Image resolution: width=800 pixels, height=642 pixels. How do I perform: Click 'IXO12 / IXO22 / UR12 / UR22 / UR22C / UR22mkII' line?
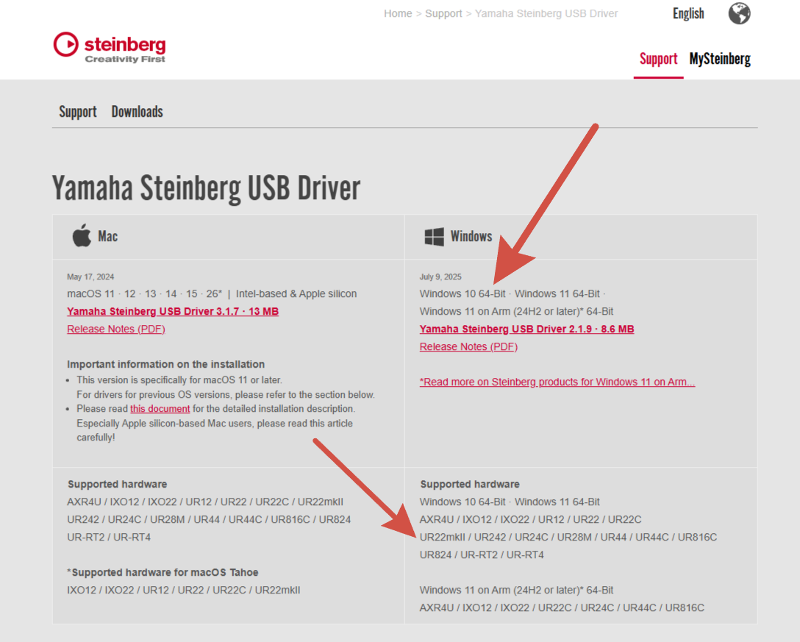184,591
